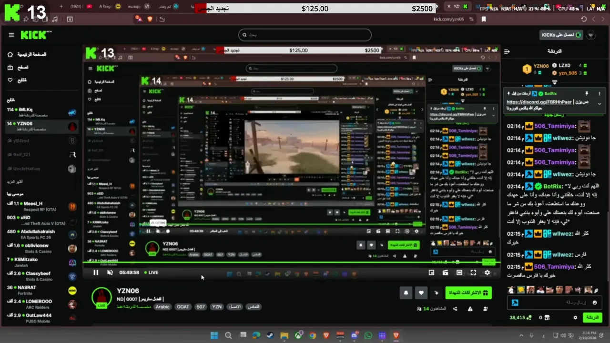This screenshot has height=343, width=610.
Task: Unpin the BotRix pinned message
Action: (587, 94)
